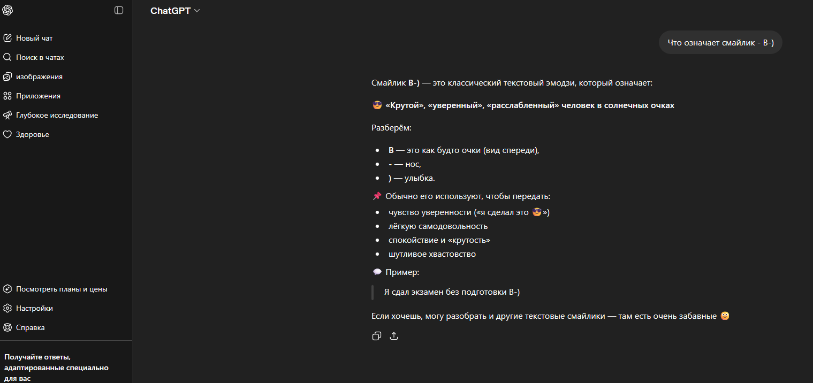Open Настройки in the sidebar

click(x=34, y=308)
